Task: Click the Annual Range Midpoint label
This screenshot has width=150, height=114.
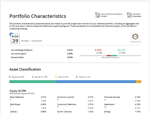Action: coord(22,50)
